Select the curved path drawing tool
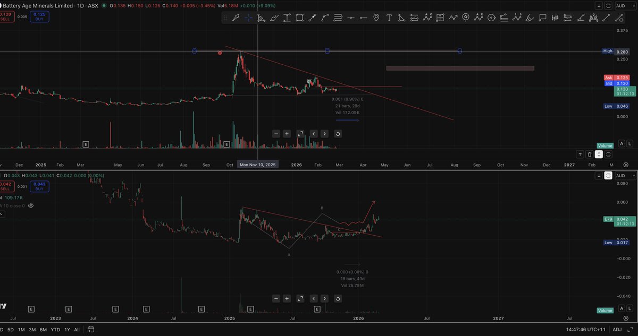The image size is (638, 336). (x=325, y=18)
